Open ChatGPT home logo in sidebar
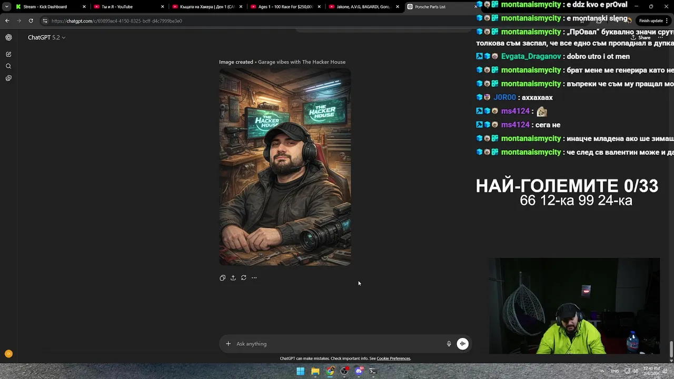 coord(8,37)
